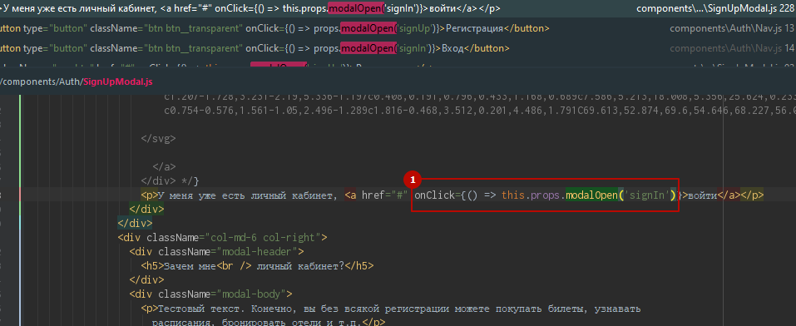Image resolution: width=796 pixels, height=326 pixels.
Task: Click the file path 'components\Auth\Nav.js 14'
Action: coord(733,48)
